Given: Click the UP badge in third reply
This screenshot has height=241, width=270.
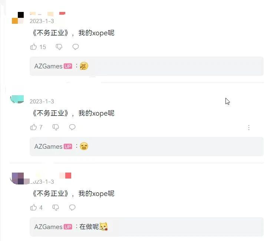Looking at the screenshot, I should 68,227.
